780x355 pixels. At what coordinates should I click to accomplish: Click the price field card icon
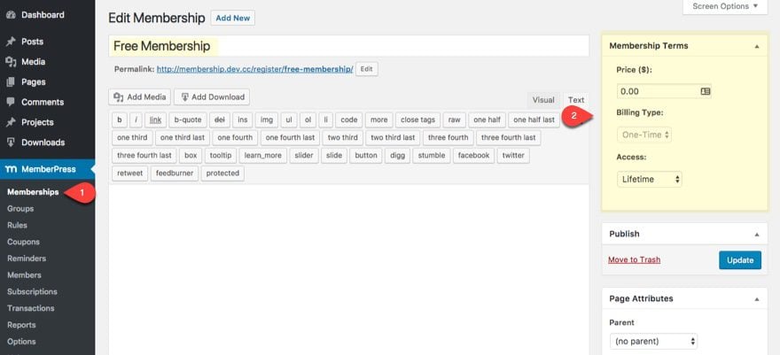point(705,91)
